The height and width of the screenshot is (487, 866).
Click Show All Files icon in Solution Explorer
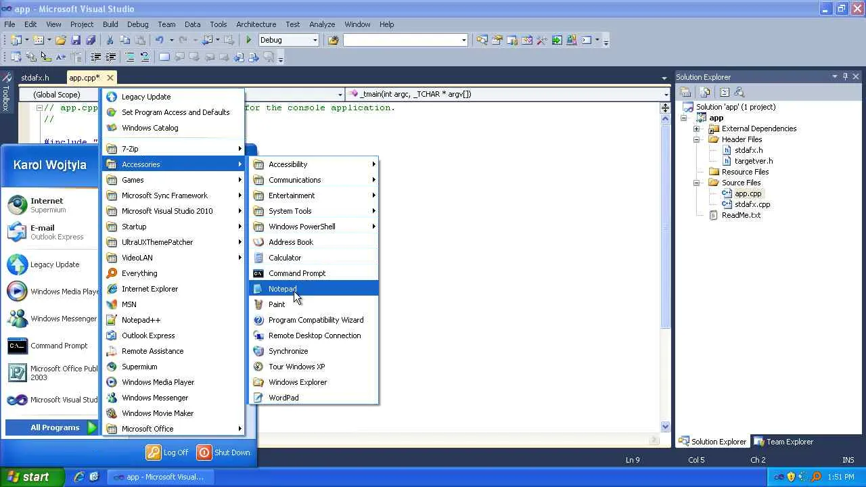(705, 92)
